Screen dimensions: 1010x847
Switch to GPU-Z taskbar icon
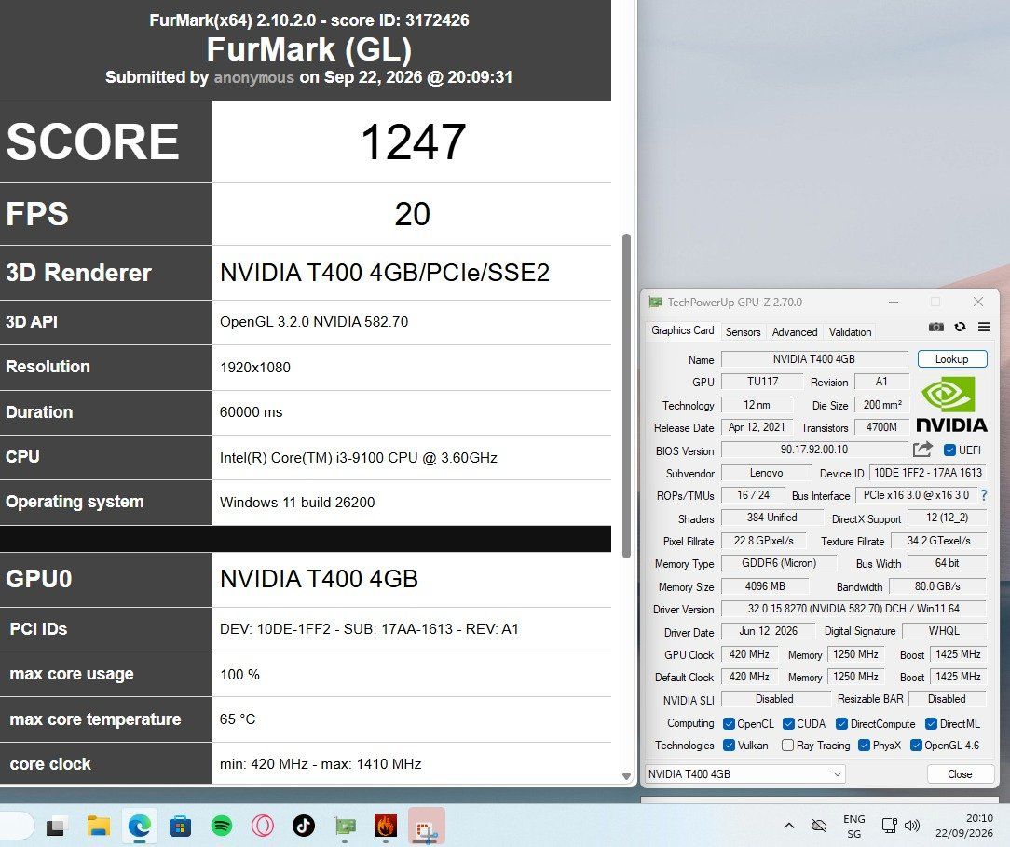[346, 826]
